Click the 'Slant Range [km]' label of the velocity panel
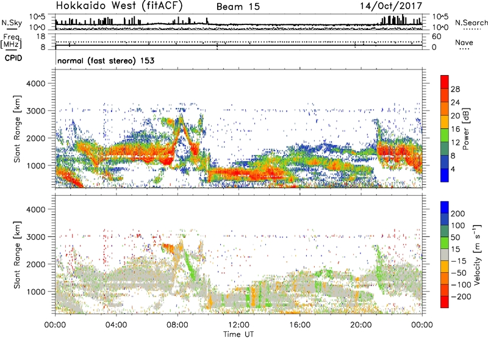The width and height of the screenshot is (488, 338). (x=17, y=254)
